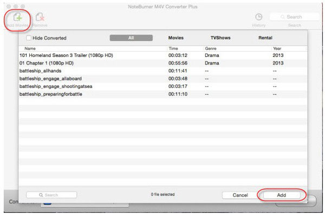Enable the Hide Converted checkbox

29,38
